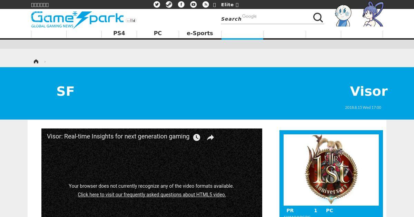Open the Twitter icon in top bar
The width and height of the screenshot is (414, 217).
click(157, 4)
